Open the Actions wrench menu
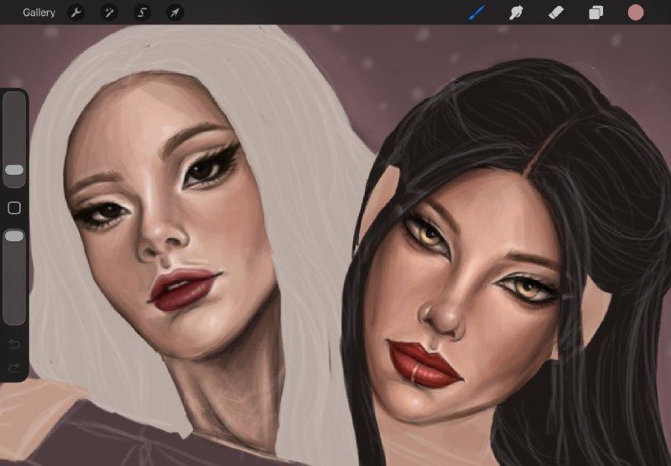 pyautogui.click(x=76, y=13)
